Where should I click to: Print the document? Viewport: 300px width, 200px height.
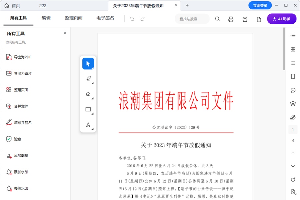pyautogui.click(x=231, y=19)
